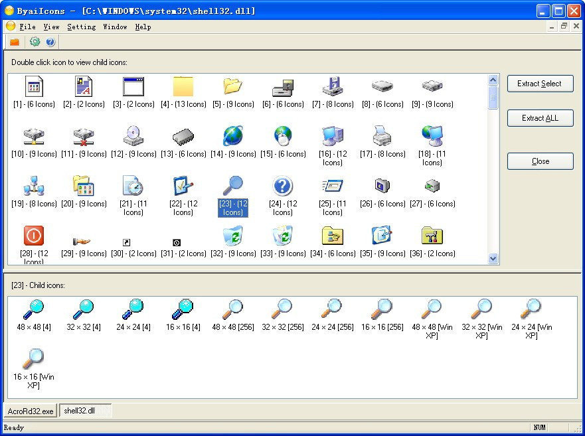
Task: Select the full recycle bin icon [33]
Action: tap(282, 236)
